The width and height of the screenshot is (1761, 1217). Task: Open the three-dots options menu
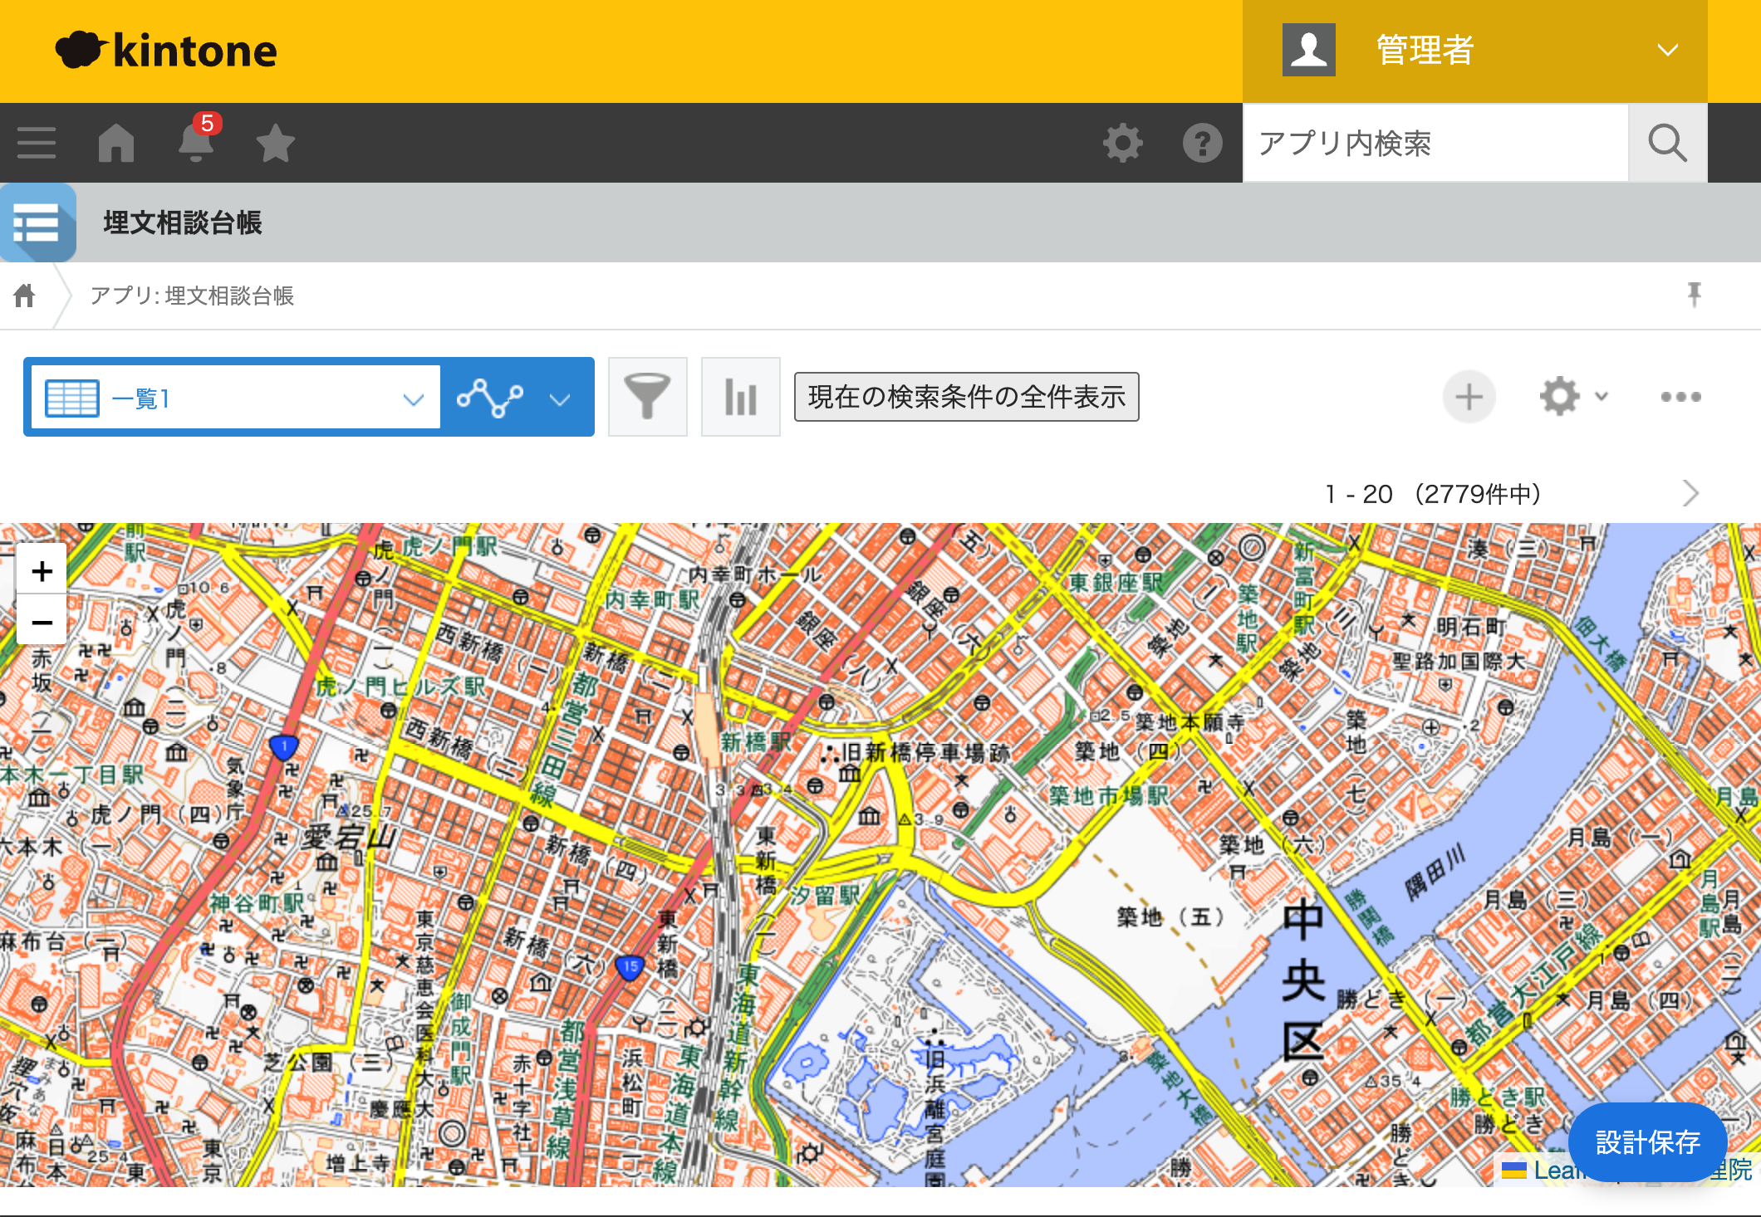click(x=1680, y=397)
